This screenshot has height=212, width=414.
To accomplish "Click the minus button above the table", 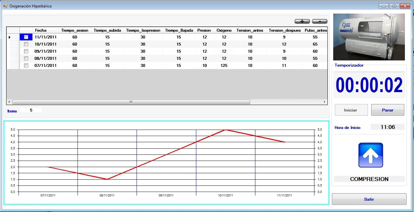I will [320, 21].
